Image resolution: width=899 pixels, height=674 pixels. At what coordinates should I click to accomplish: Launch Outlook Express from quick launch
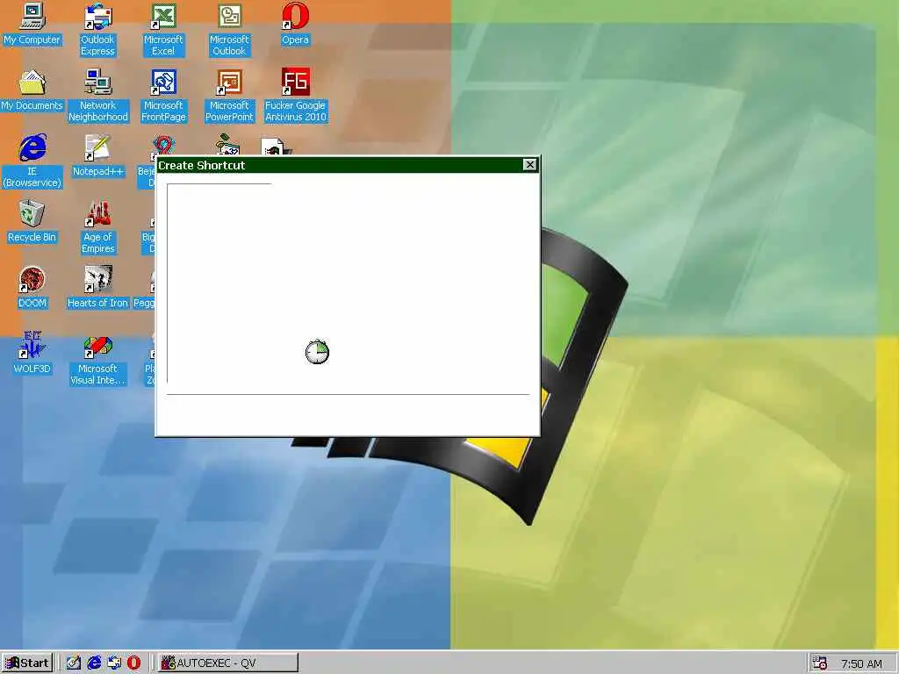114,663
